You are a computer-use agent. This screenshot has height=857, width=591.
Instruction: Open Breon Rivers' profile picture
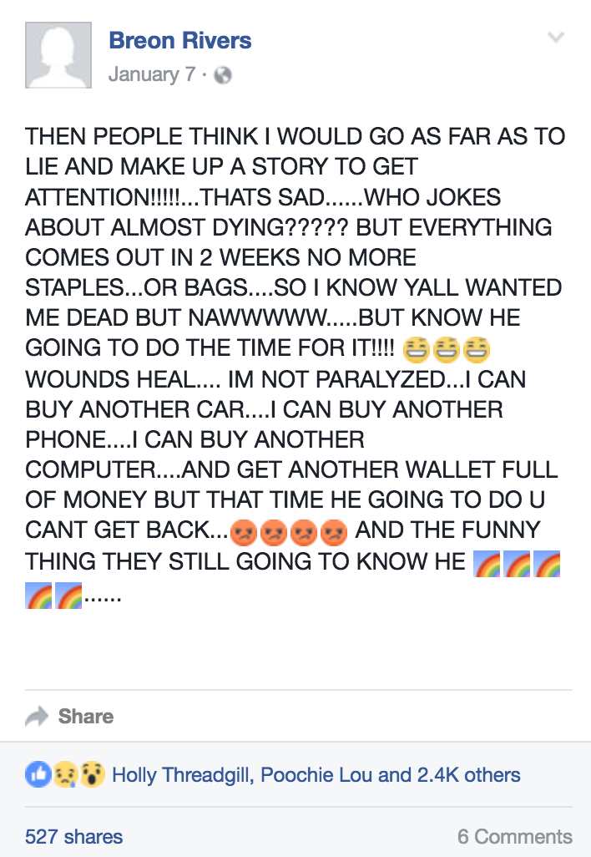(x=58, y=55)
